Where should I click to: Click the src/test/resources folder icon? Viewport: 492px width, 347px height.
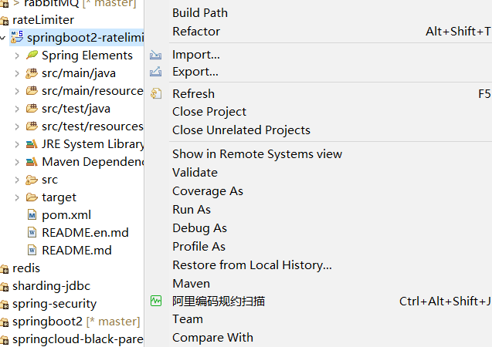[32, 126]
